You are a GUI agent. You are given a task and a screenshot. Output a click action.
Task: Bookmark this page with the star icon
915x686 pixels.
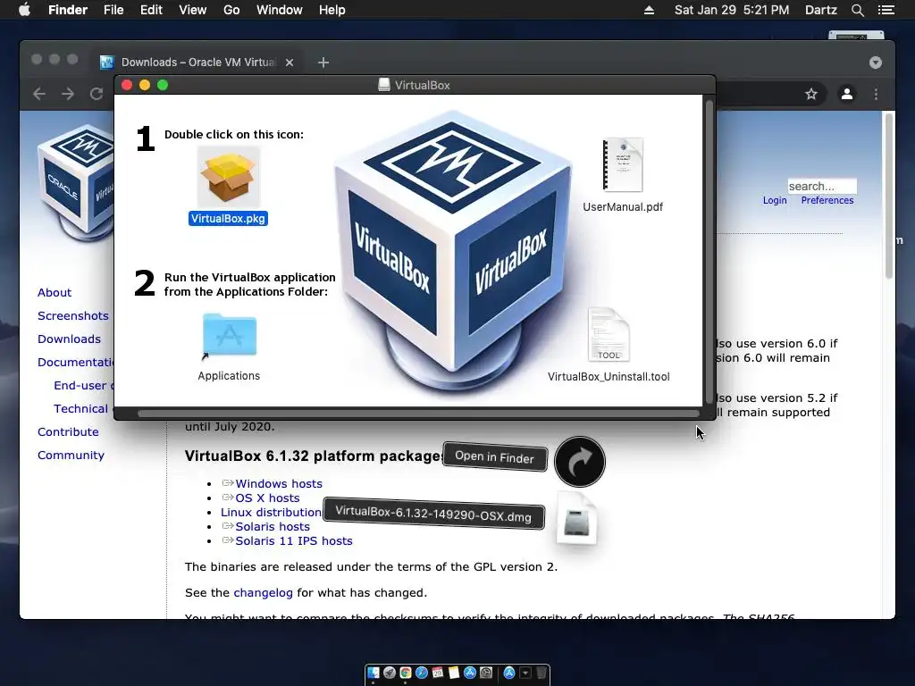click(811, 94)
